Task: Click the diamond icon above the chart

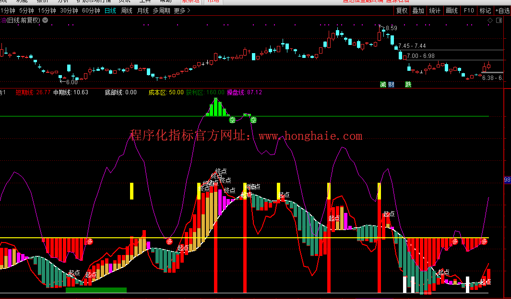Action: coord(490,21)
